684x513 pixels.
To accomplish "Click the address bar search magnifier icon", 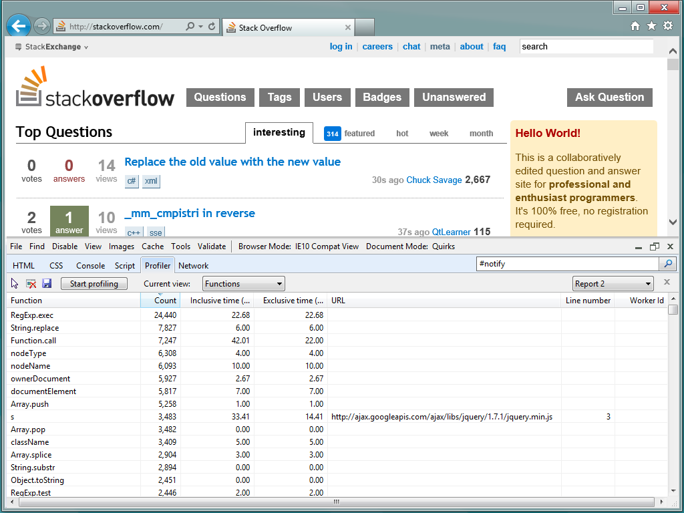I will pyautogui.click(x=190, y=26).
